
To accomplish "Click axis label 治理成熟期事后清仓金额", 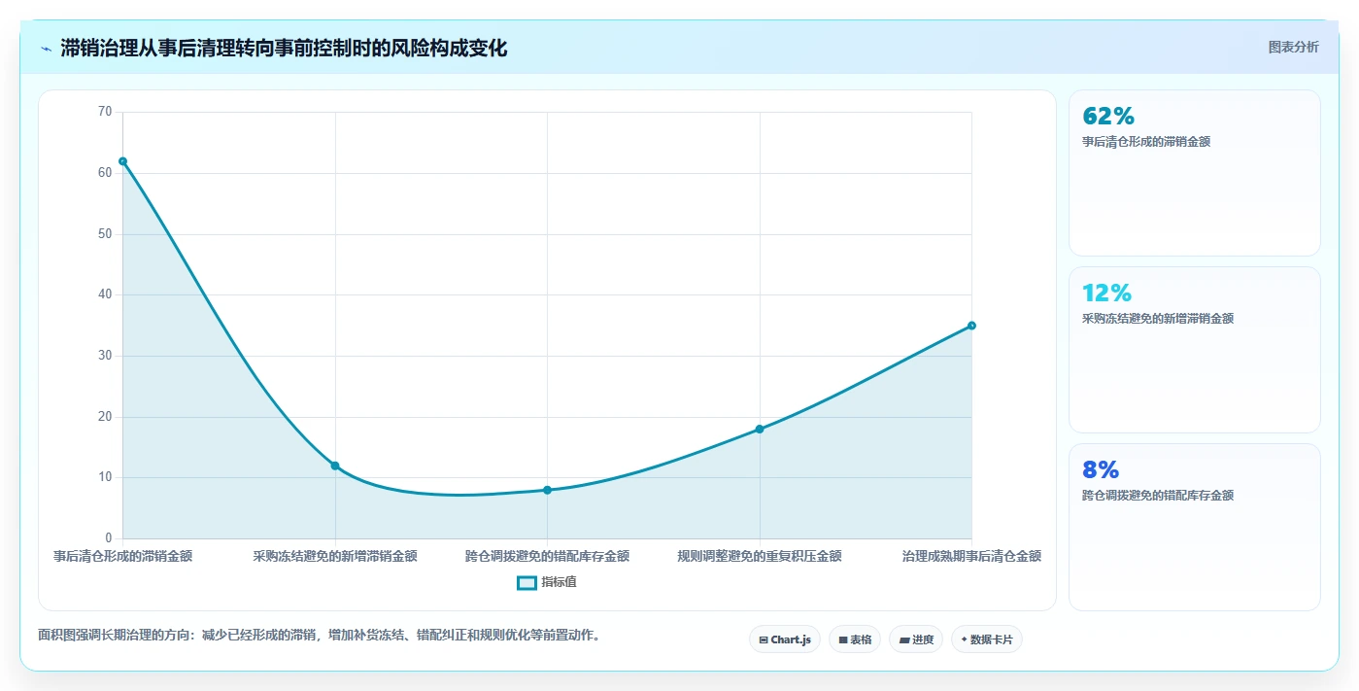I will [x=971, y=557].
